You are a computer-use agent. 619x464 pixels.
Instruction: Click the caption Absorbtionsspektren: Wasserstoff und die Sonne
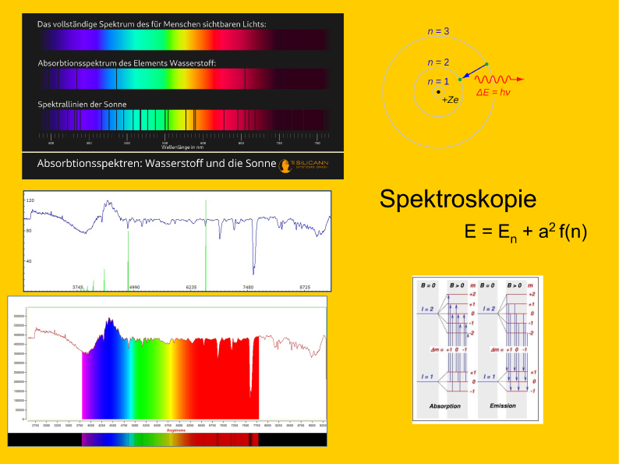157,165
